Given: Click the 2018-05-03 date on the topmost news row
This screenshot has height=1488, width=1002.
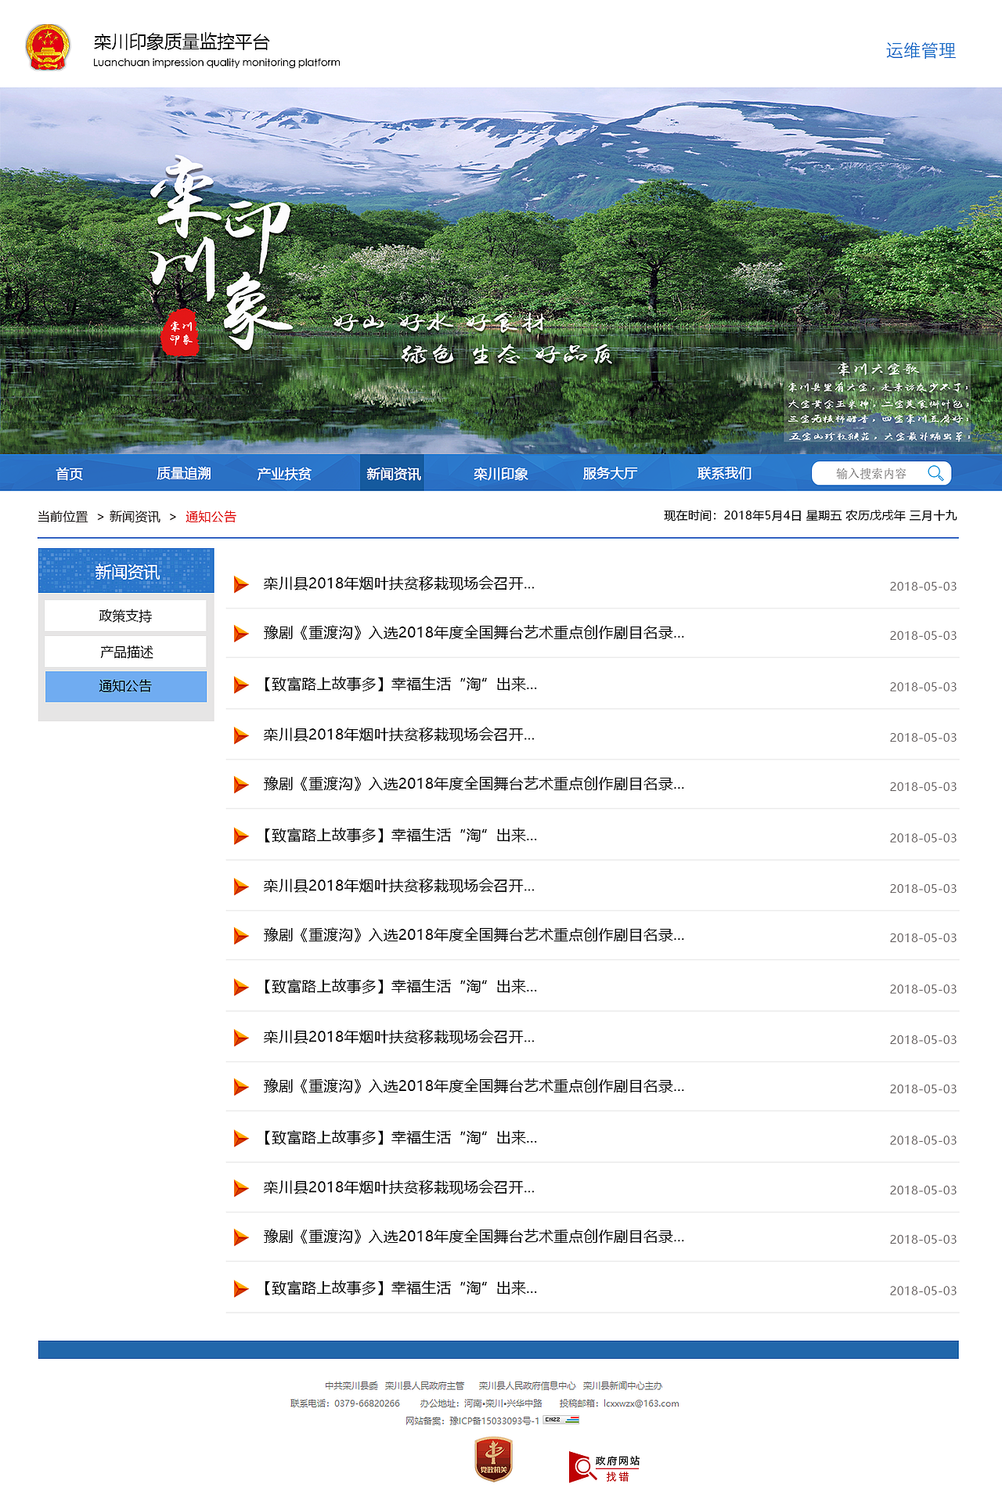Looking at the screenshot, I should [x=923, y=586].
